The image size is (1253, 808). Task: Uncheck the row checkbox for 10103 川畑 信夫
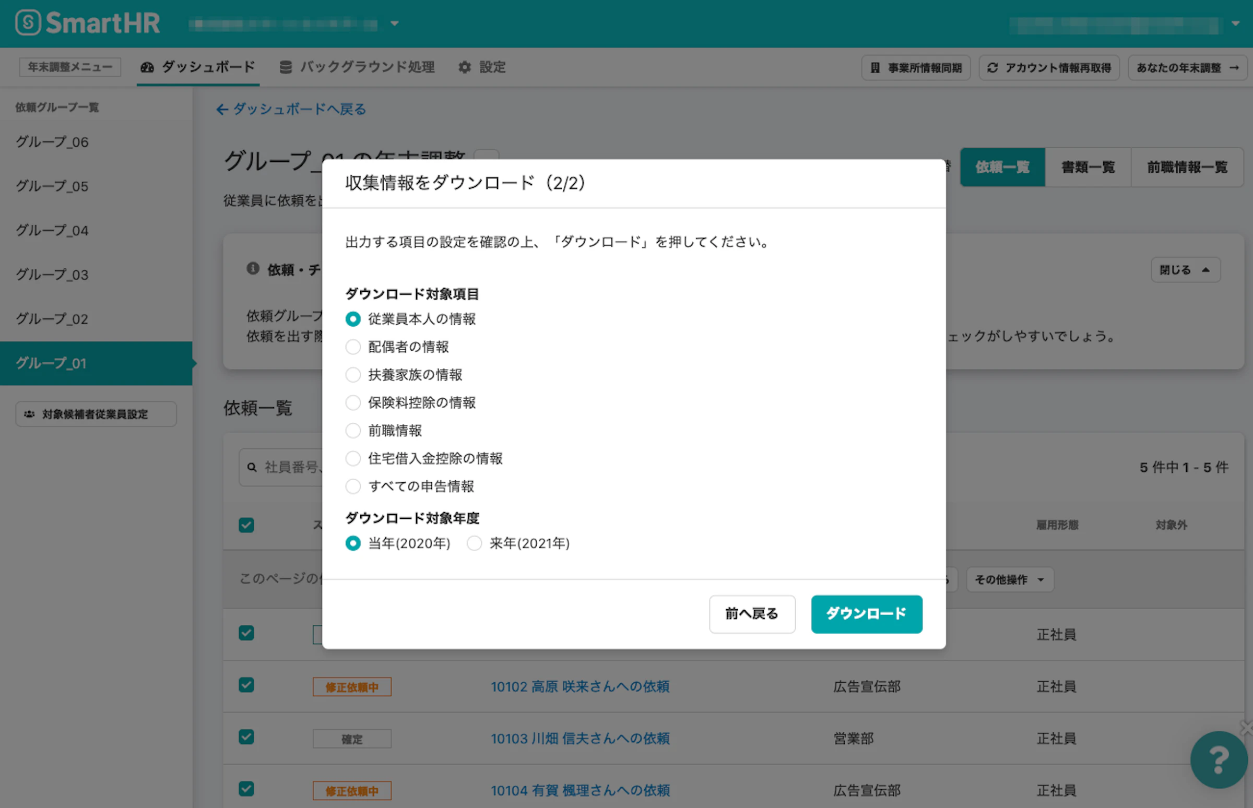pyautogui.click(x=246, y=738)
